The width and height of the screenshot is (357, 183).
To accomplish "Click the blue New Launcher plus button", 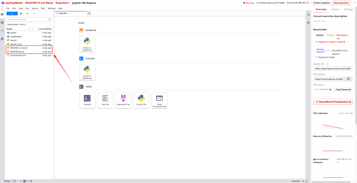I will point(12,14).
